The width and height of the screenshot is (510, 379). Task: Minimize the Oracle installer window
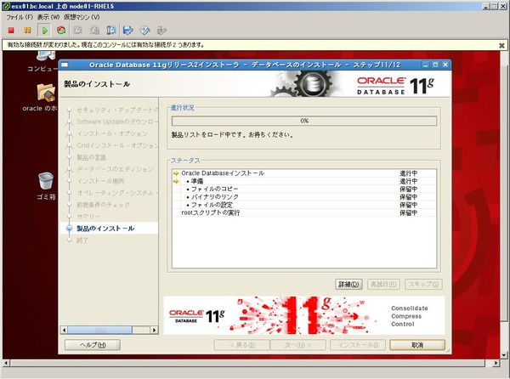[x=425, y=65]
